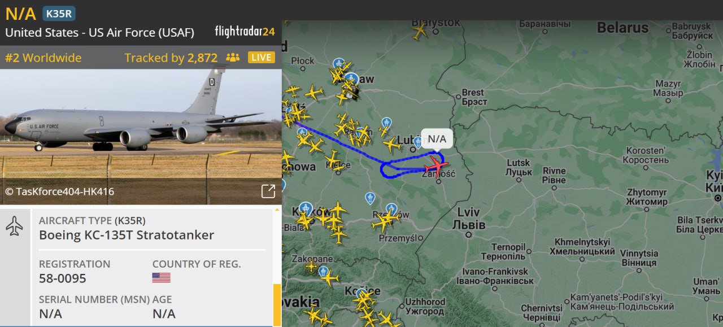723x327 pixels.
Task: Click the flightradar24 logo
Action: pos(245,32)
